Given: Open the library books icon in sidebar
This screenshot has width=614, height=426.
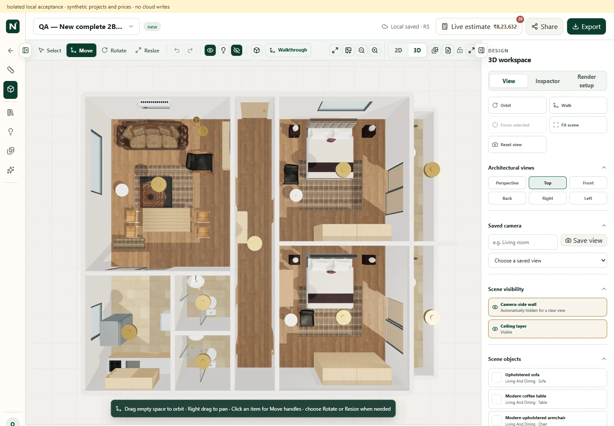Looking at the screenshot, I should [11, 112].
